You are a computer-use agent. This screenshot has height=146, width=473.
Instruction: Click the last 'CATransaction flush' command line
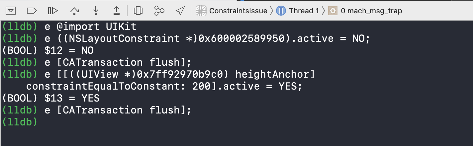click(97, 110)
